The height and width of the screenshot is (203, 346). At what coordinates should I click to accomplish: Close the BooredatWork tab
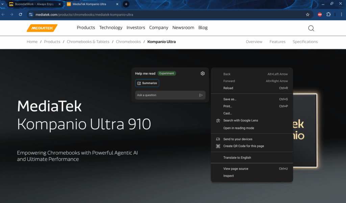pyautogui.click(x=59, y=4)
